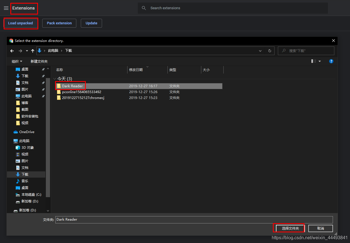Open the 软件安装包 folder in sidebar
The image size is (350, 243).
point(30,116)
